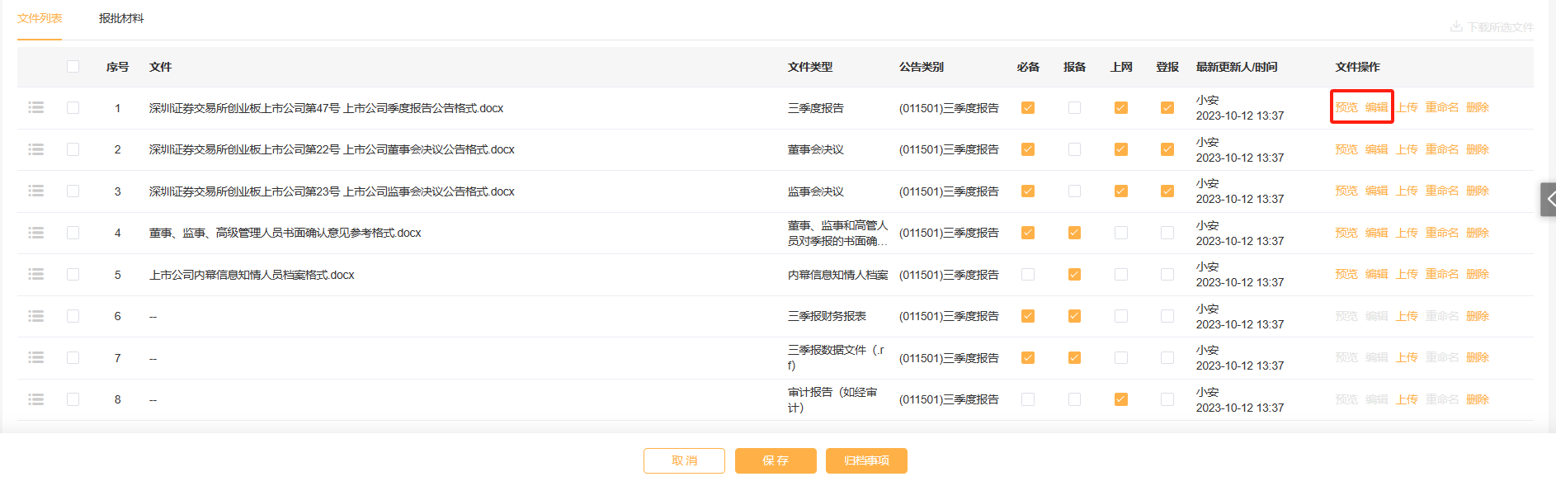Click the drag handle icon for row 1

tap(35, 108)
